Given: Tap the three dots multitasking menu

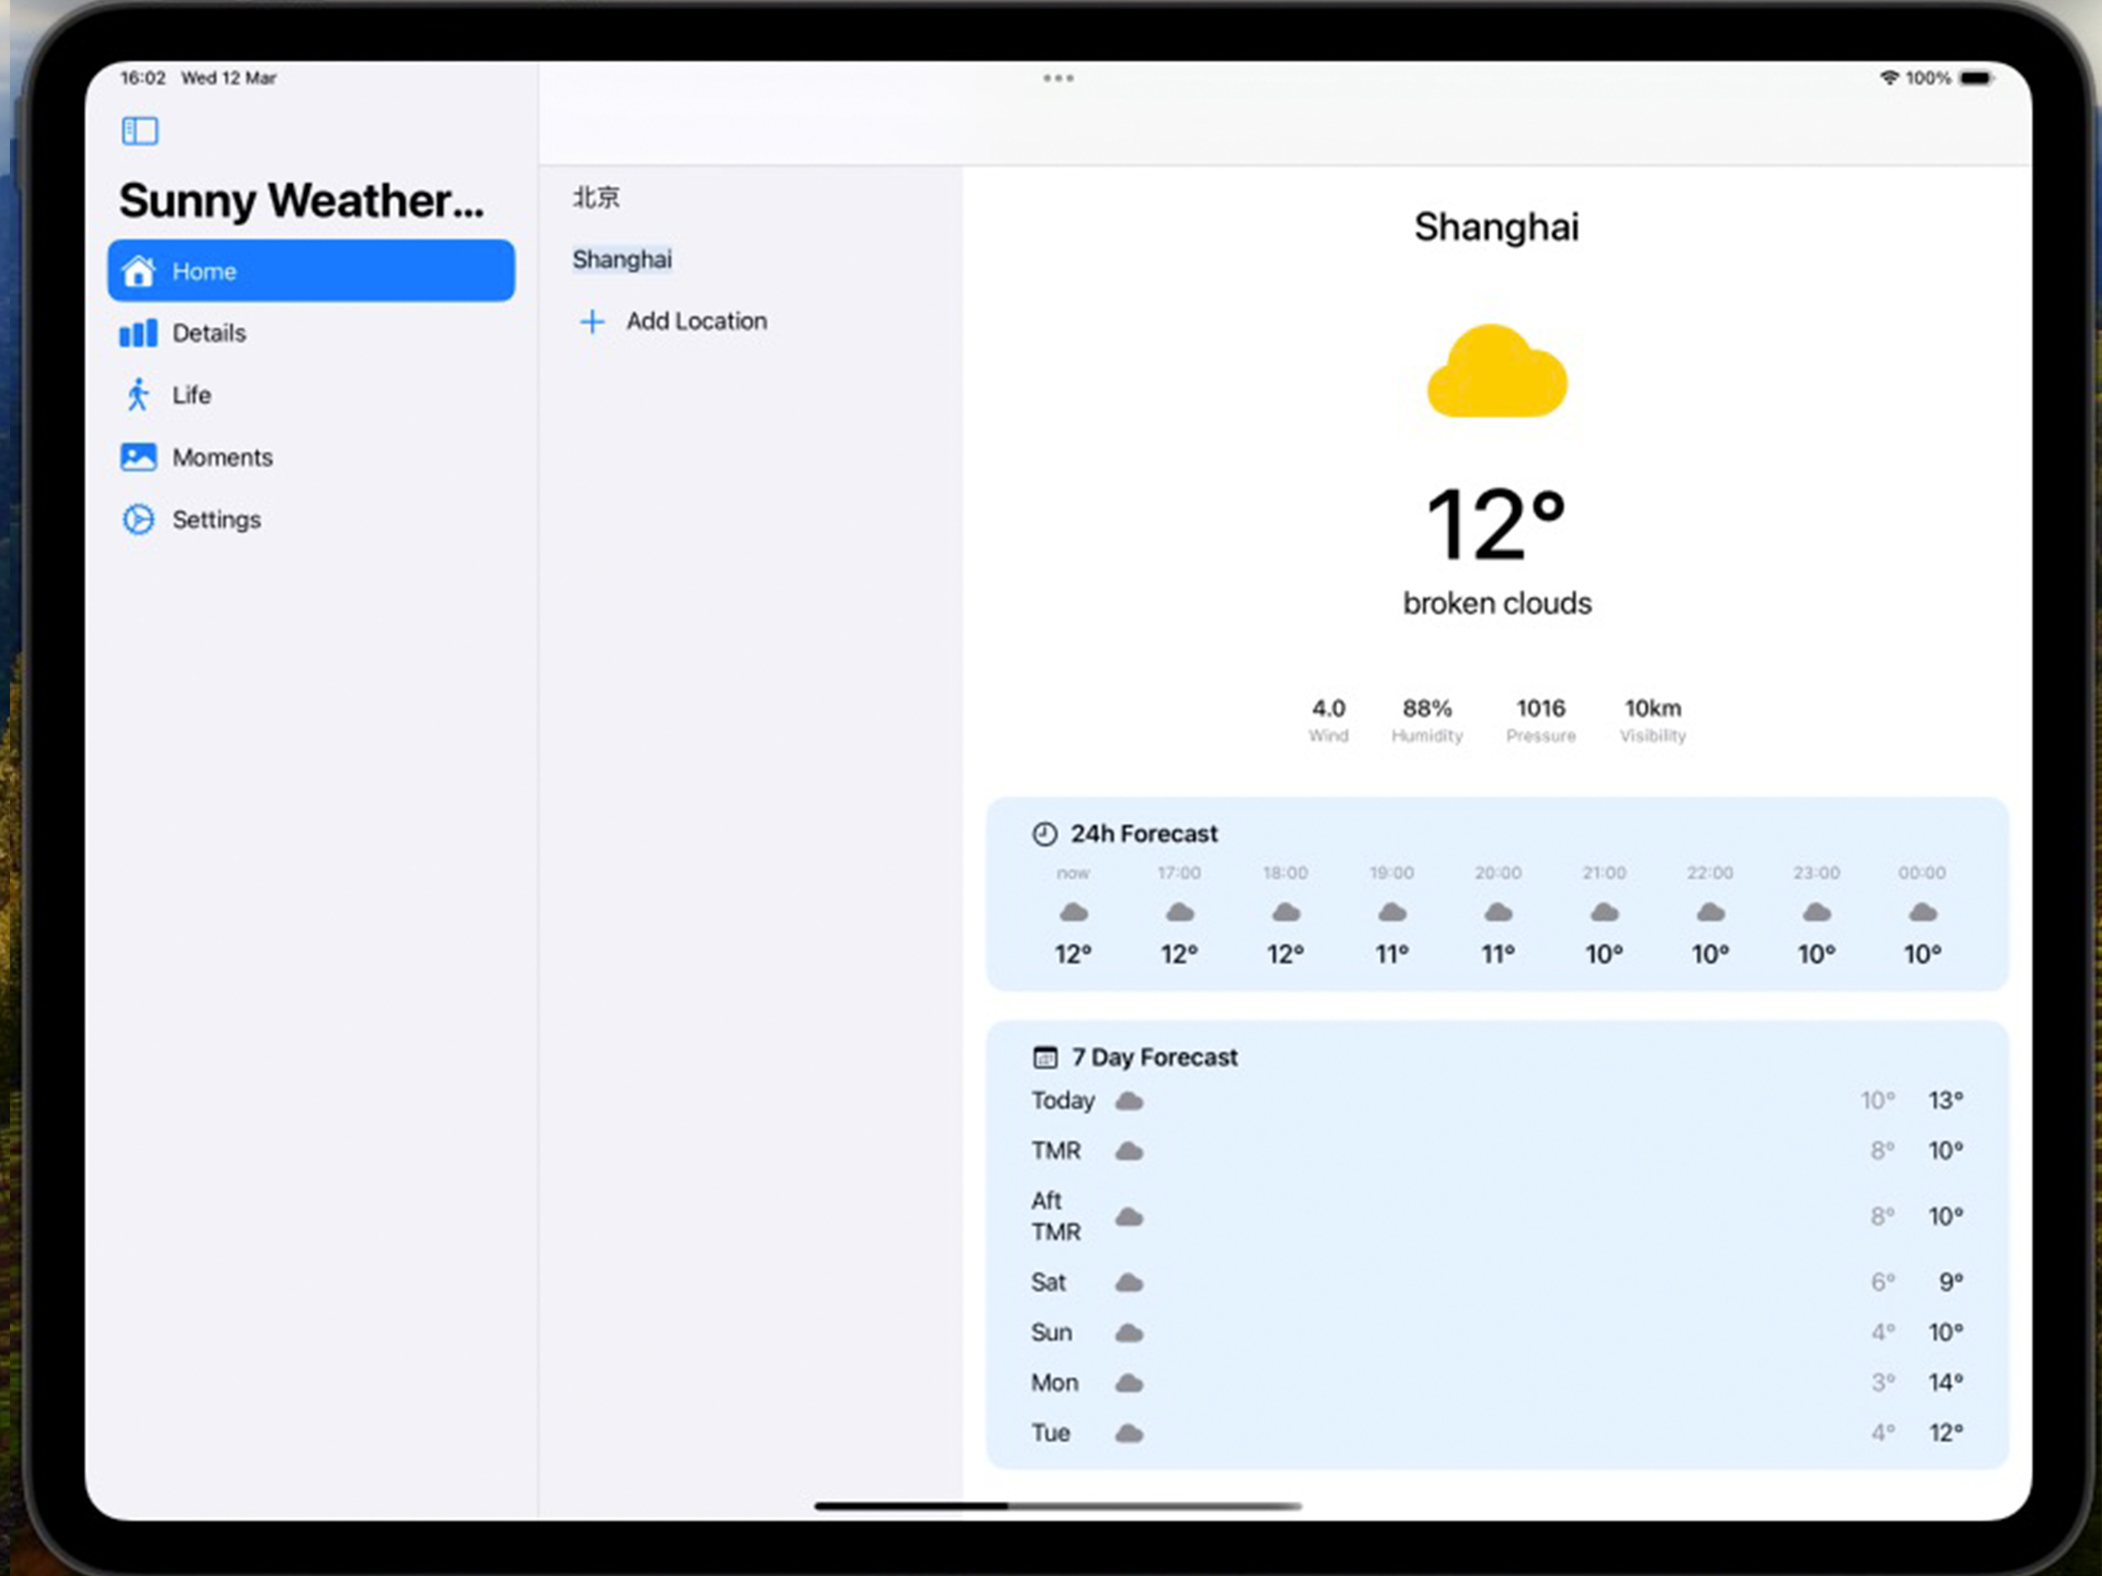Looking at the screenshot, I should point(1058,78).
